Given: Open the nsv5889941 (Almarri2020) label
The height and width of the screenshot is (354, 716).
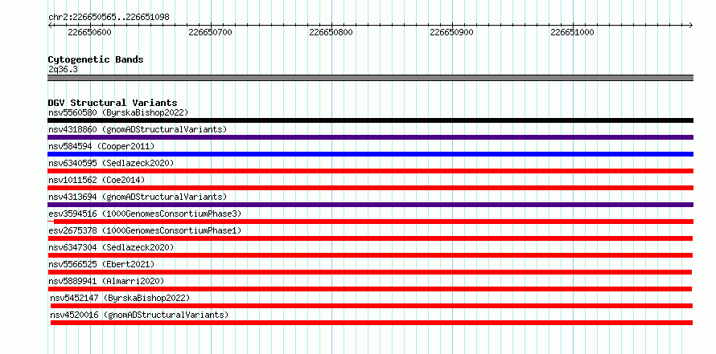Looking at the screenshot, I should [106, 281].
